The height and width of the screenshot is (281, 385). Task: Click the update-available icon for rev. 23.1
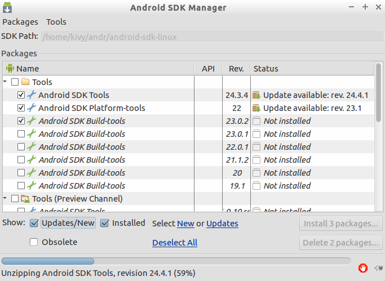[256, 108]
